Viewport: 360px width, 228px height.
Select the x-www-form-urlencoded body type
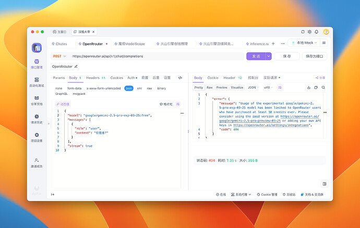click(103, 88)
